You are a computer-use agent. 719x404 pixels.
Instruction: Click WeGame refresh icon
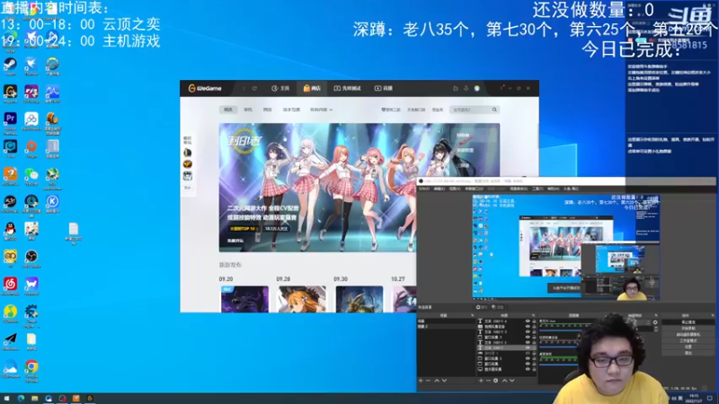(x=254, y=88)
